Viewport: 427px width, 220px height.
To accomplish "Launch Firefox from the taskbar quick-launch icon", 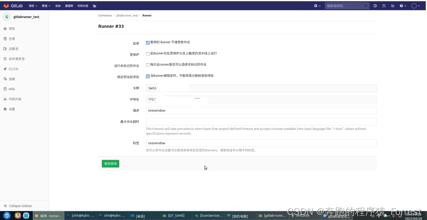I will [x=18, y=215].
